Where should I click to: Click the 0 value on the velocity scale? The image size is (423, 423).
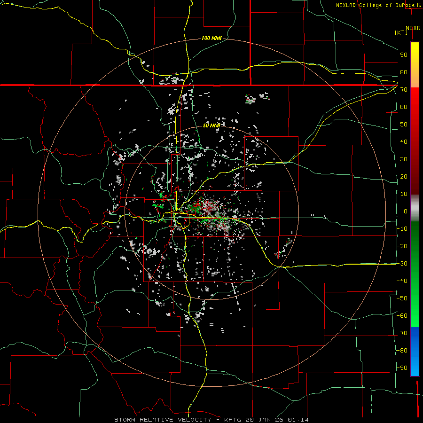click(x=406, y=211)
